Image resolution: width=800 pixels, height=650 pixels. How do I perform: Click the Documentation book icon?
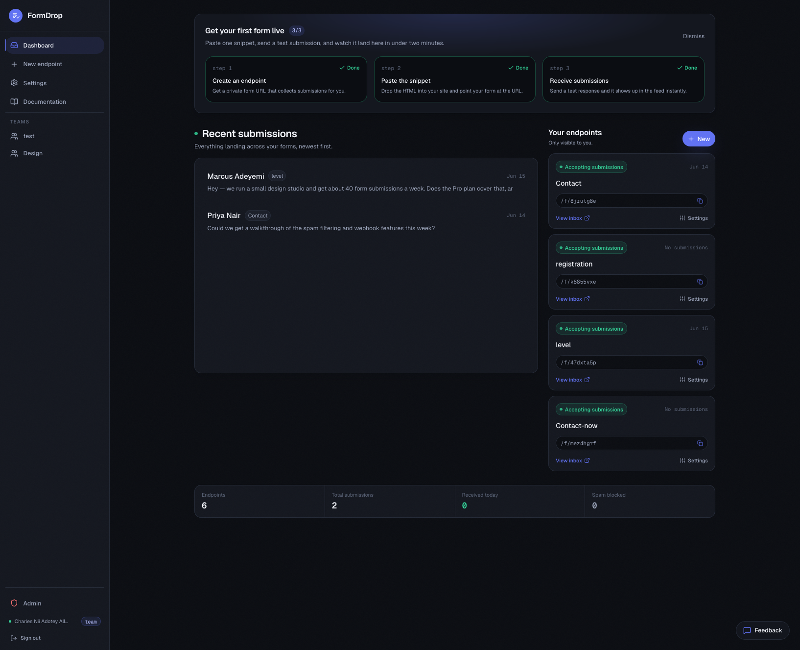pos(14,102)
